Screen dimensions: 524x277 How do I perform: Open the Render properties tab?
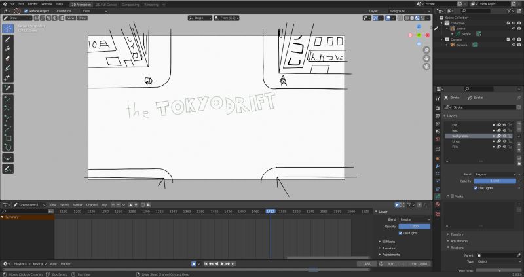point(438,108)
